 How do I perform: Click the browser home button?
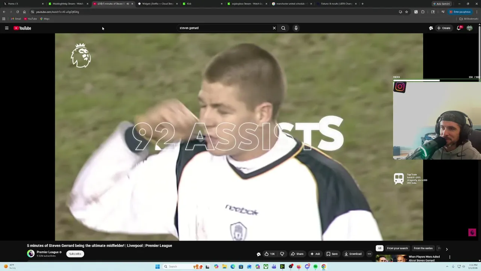[x=24, y=12]
